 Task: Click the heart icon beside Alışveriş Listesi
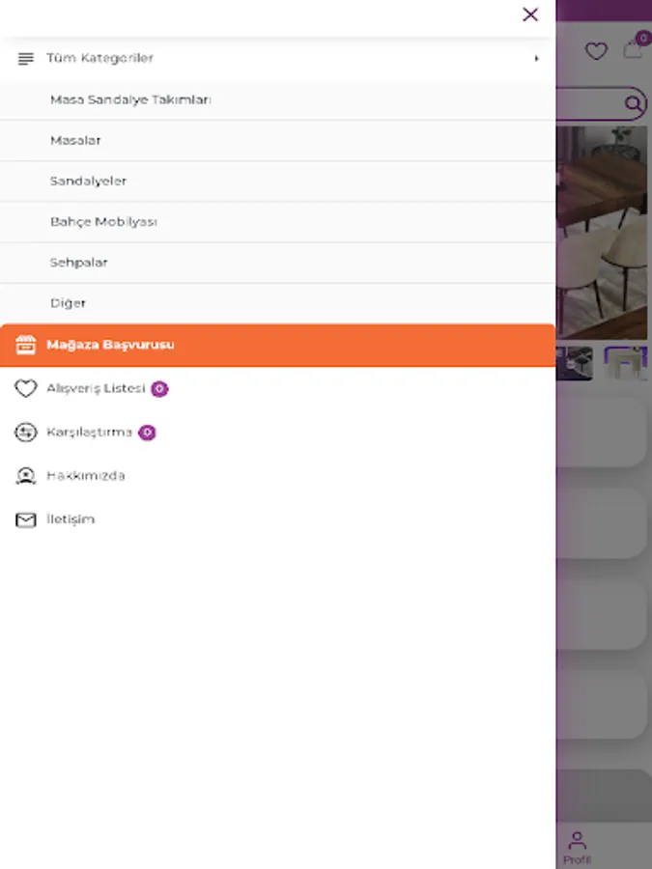pyautogui.click(x=25, y=388)
